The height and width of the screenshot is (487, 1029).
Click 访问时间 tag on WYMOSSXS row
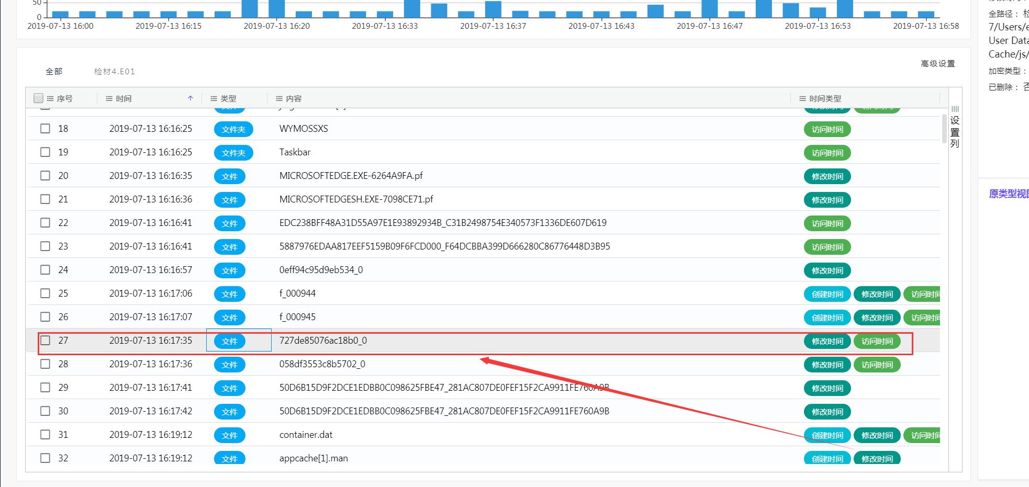(827, 129)
